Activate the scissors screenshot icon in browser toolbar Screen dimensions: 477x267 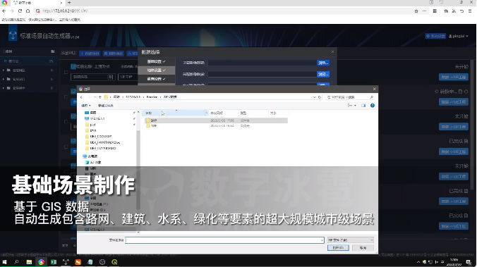tap(454, 11)
